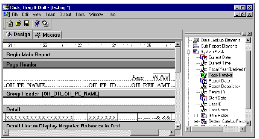
Task: Click the Begin Main Report section band
Action: [89, 55]
